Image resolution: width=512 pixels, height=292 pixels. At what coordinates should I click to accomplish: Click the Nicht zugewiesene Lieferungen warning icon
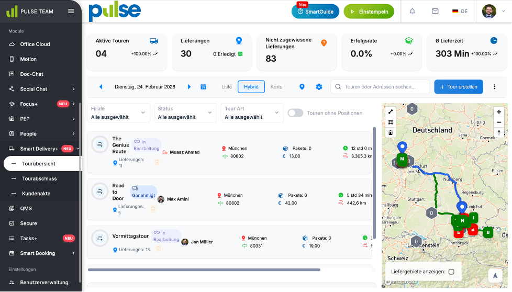324,43
